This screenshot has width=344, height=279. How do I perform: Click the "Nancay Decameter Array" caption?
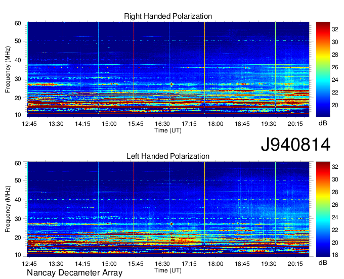coord(74,272)
